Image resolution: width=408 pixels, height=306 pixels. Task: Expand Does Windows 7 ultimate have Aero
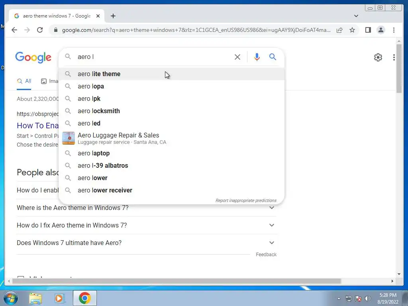pos(147,243)
